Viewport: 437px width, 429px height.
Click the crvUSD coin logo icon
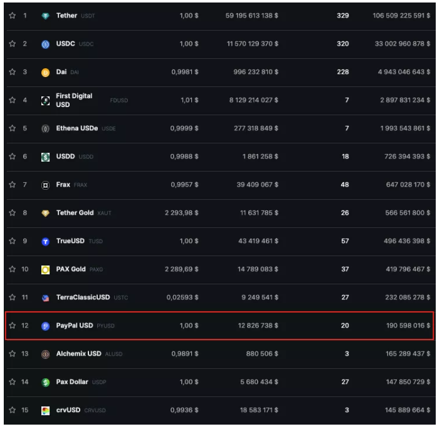[45, 410]
